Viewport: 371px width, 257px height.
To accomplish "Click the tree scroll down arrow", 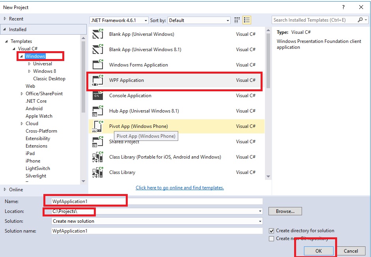I will coord(83,181).
